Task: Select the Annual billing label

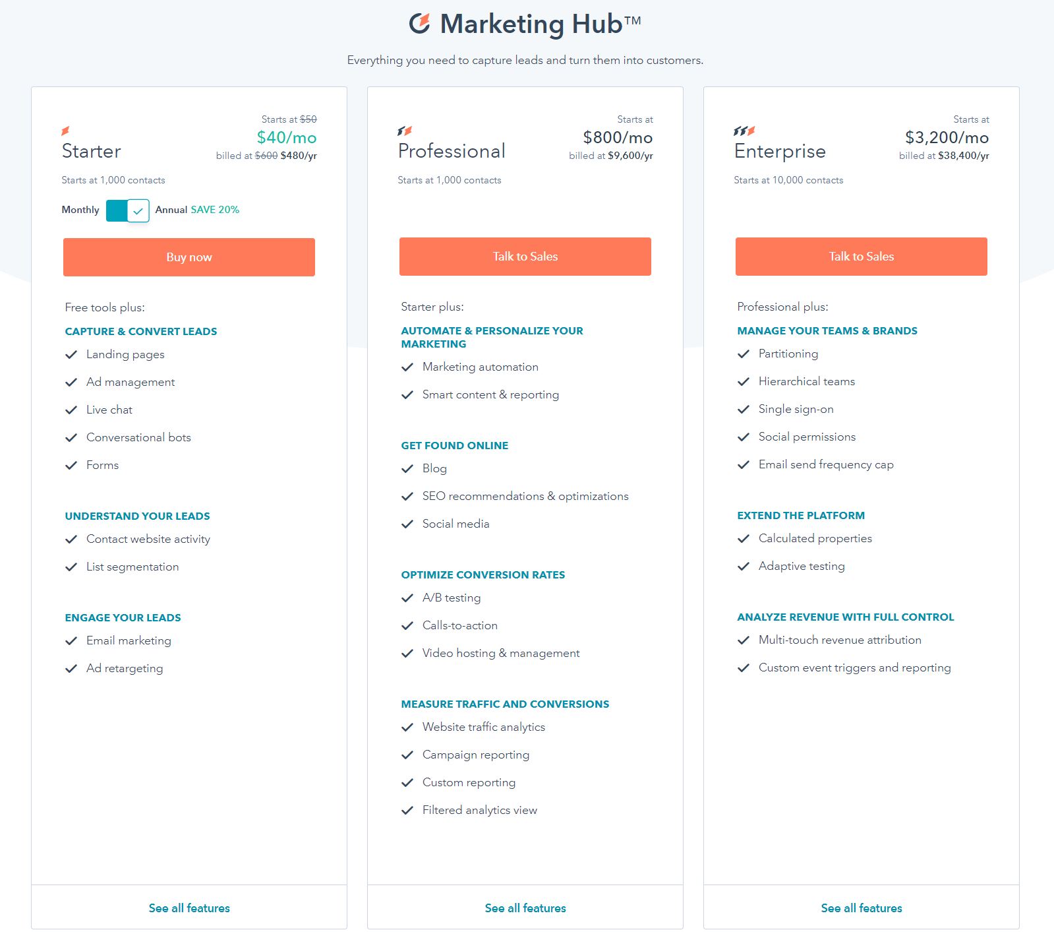Action: click(x=171, y=210)
